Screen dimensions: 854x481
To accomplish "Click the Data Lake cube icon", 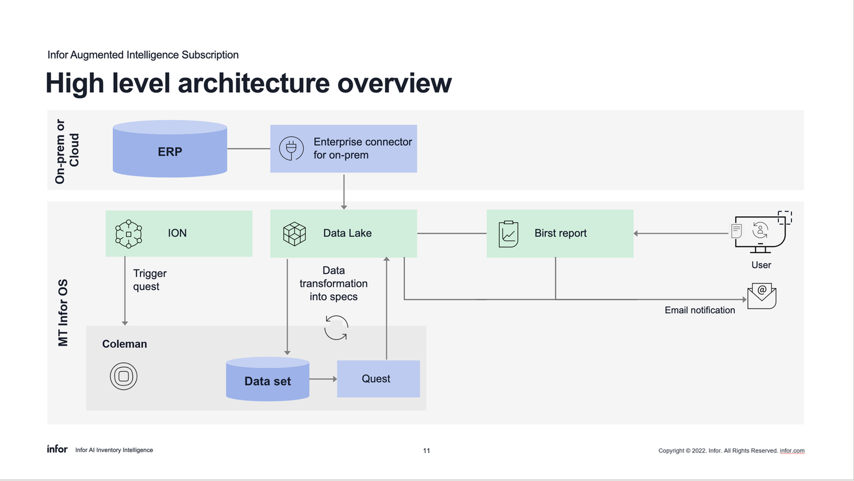I will pyautogui.click(x=293, y=233).
